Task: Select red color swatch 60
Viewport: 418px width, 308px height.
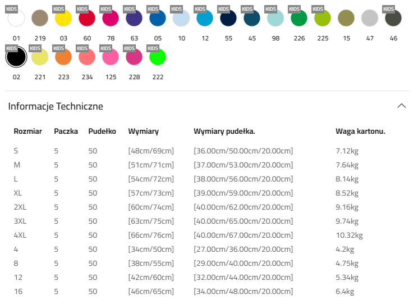Action: pos(87,18)
